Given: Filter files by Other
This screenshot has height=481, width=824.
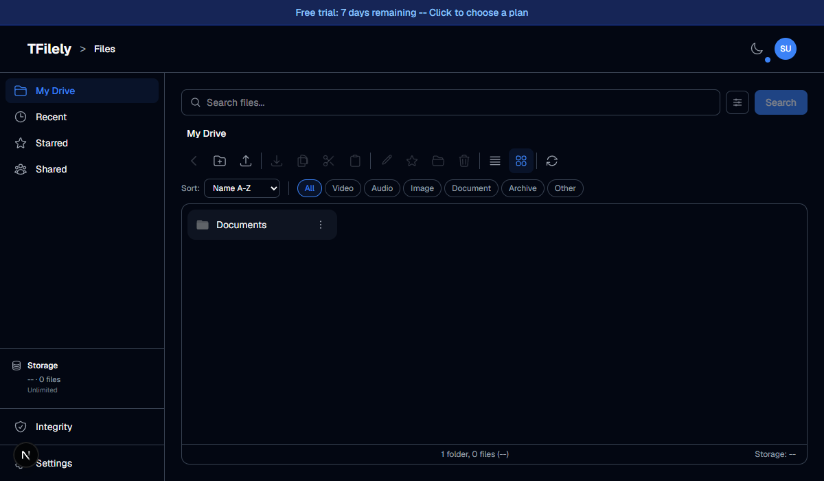Looking at the screenshot, I should pos(565,188).
